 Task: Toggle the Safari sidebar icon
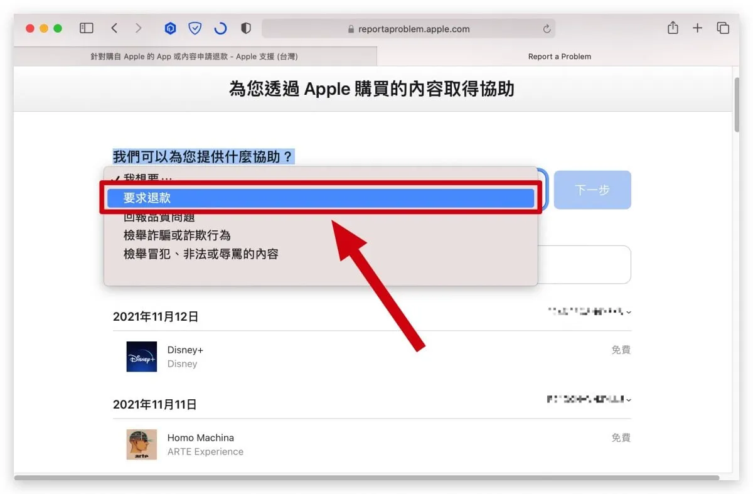click(x=87, y=28)
